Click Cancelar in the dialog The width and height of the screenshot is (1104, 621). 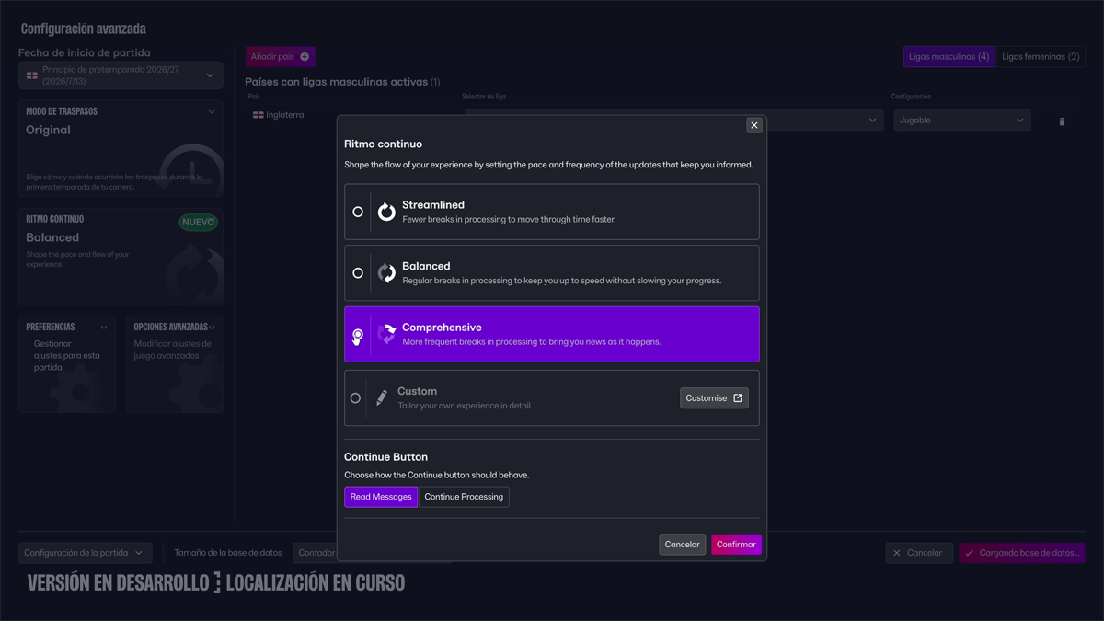tap(682, 545)
